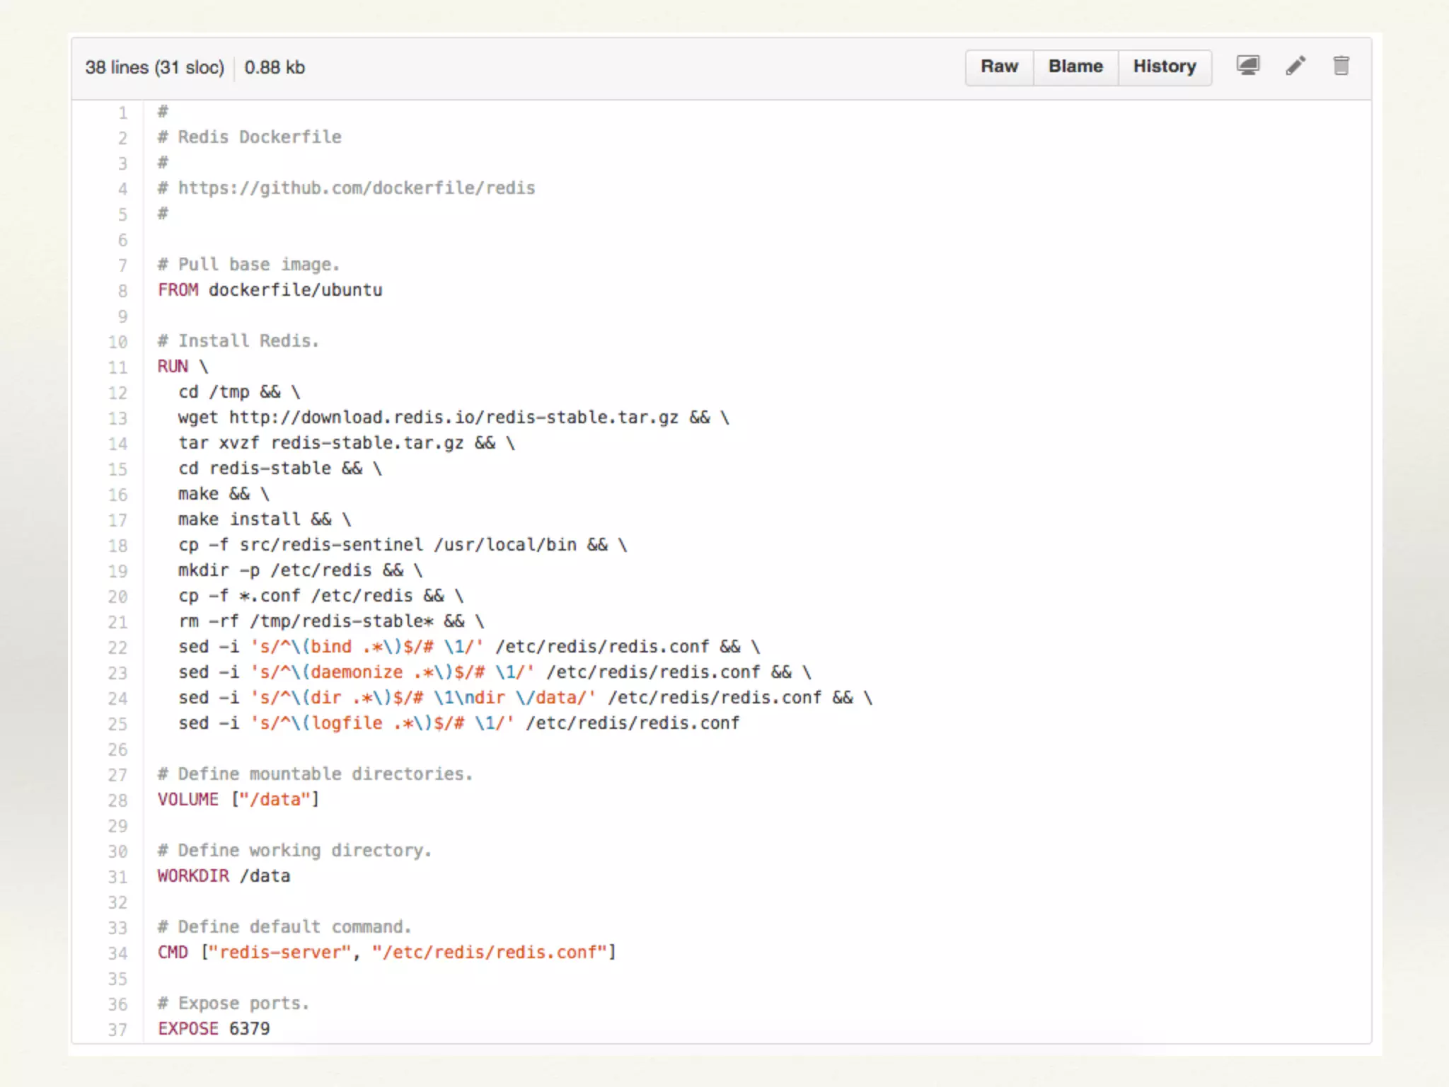
Task: Click line number 37
Action: click(117, 1030)
